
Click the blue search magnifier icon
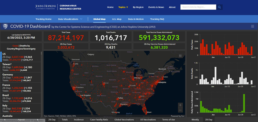(219, 7)
